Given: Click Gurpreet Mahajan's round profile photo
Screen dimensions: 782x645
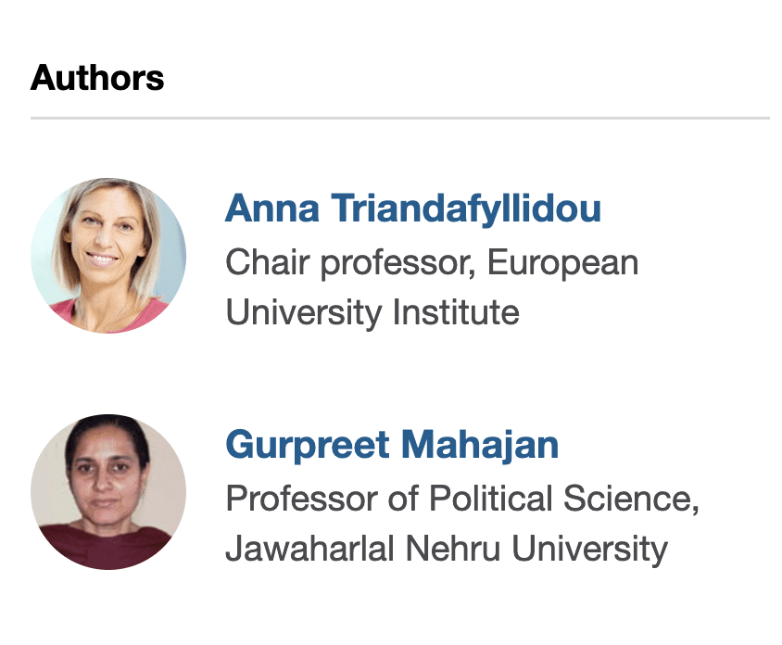Looking at the screenshot, I should pyautogui.click(x=108, y=492).
